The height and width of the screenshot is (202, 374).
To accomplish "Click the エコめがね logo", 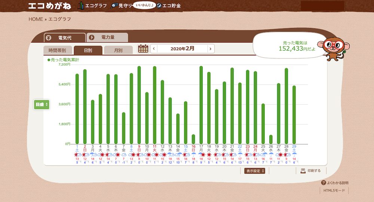I will point(50,6).
